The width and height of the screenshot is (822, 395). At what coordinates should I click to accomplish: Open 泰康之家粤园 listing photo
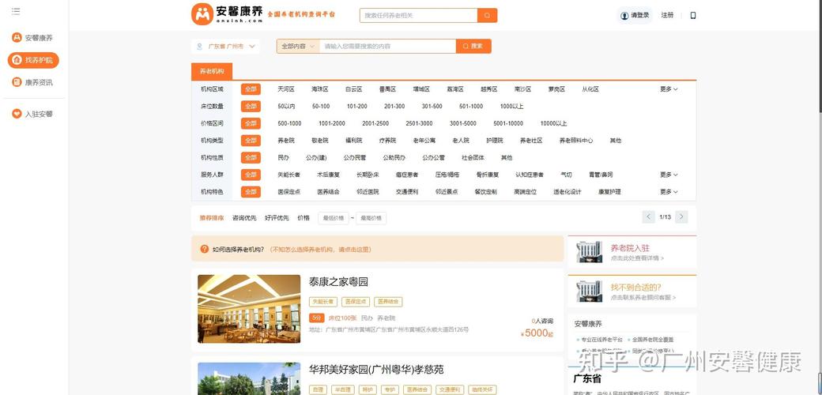[x=249, y=309]
